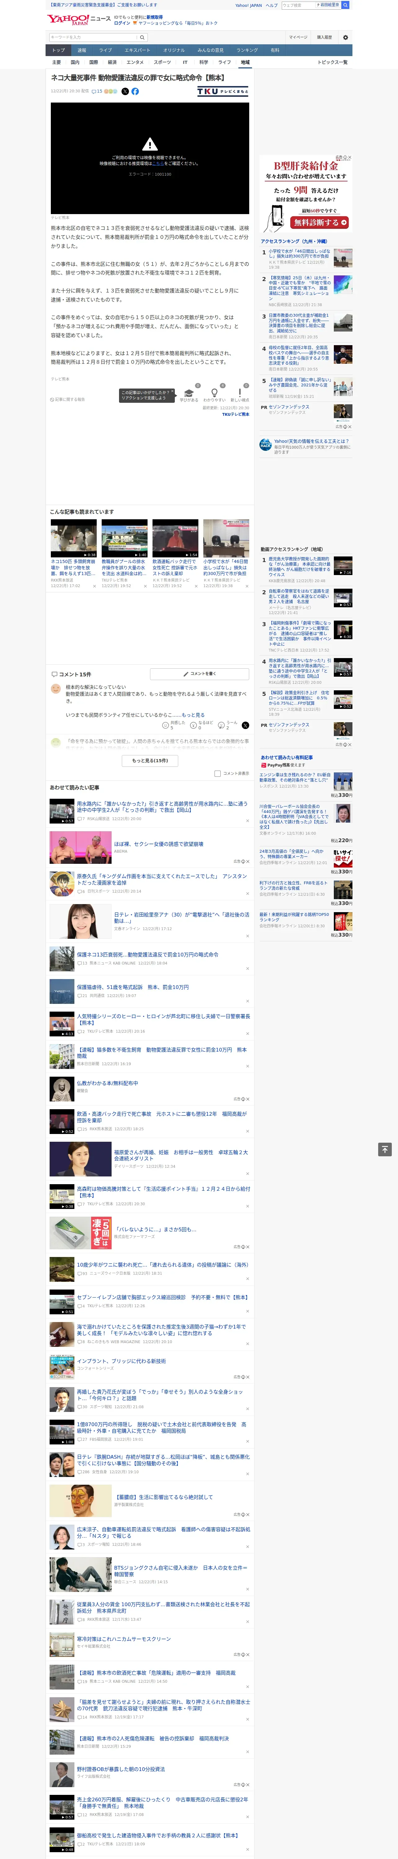Screen dimensions: 398x1859
Task: Open マイページ
Action: pos(298,37)
